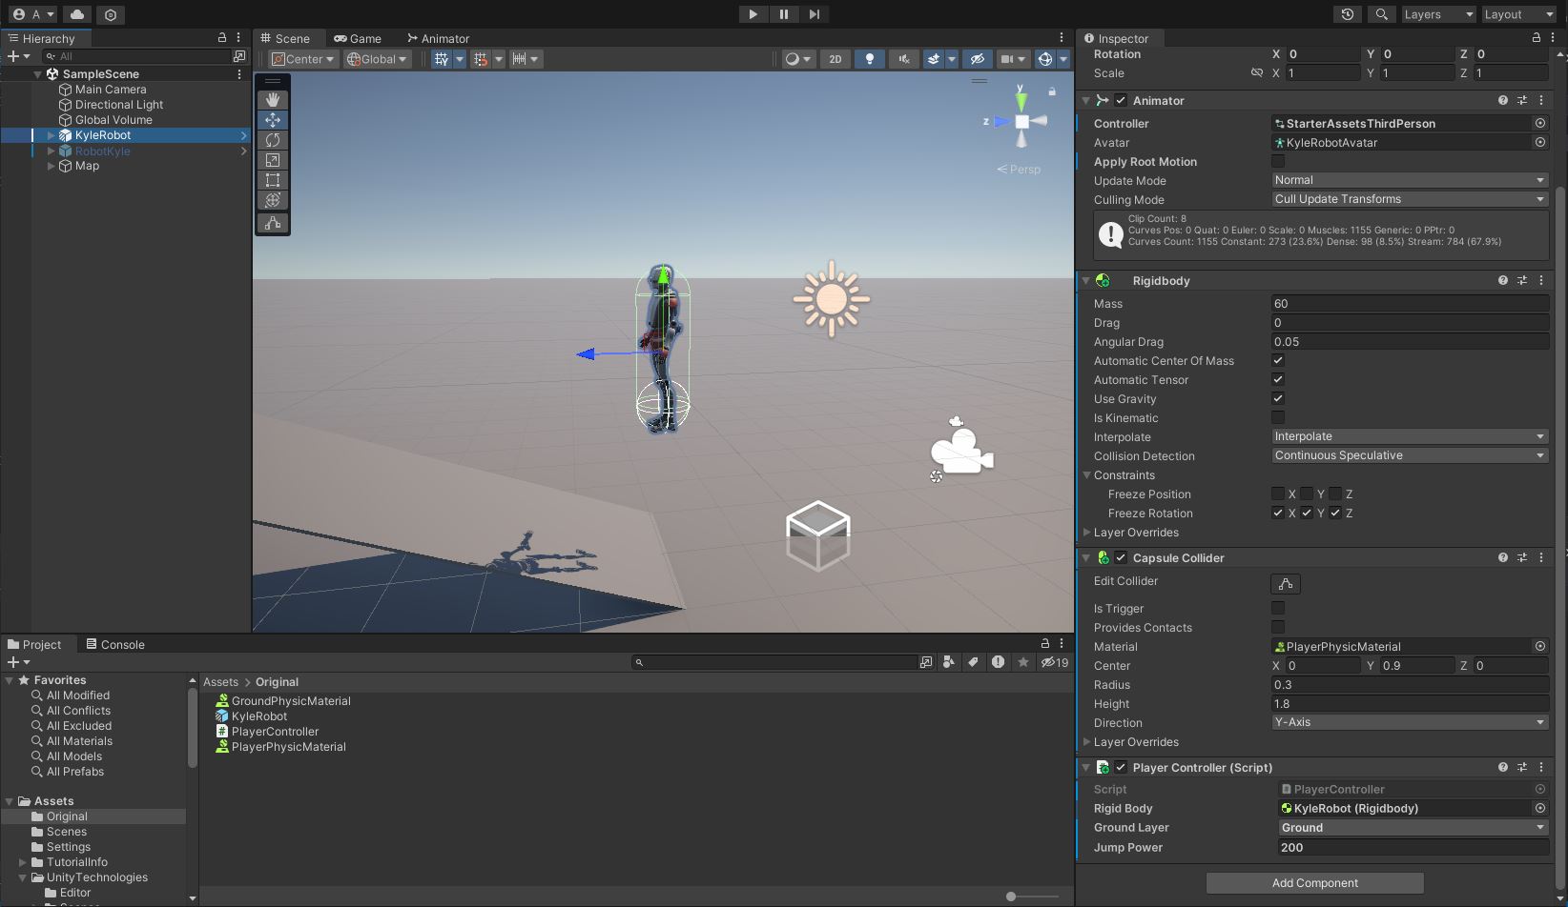Click the Edit Collider button on Capsule Collider
1568x907 pixels.
click(x=1285, y=583)
